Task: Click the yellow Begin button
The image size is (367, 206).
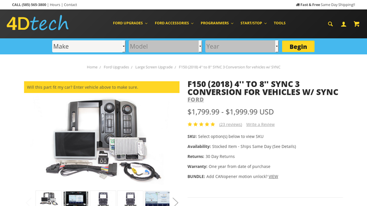Action: 298,47
